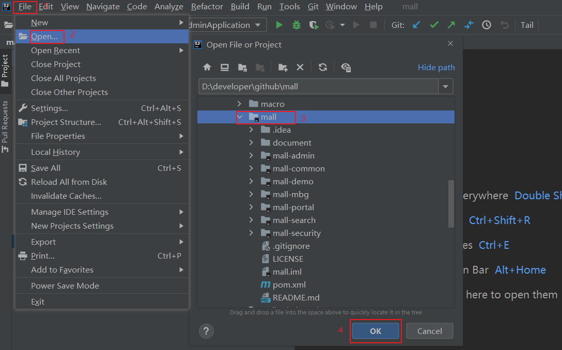Click the help question mark button

[206, 331]
